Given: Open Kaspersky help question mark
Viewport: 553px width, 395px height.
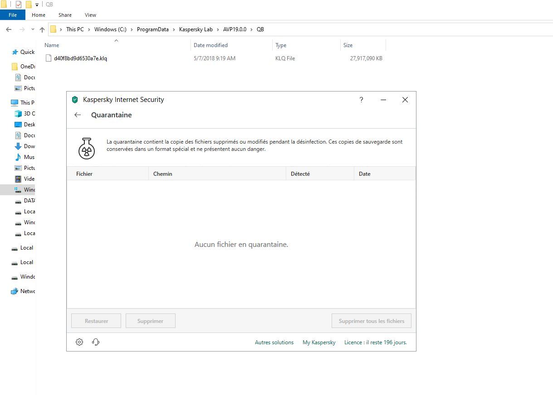Looking at the screenshot, I should (361, 100).
